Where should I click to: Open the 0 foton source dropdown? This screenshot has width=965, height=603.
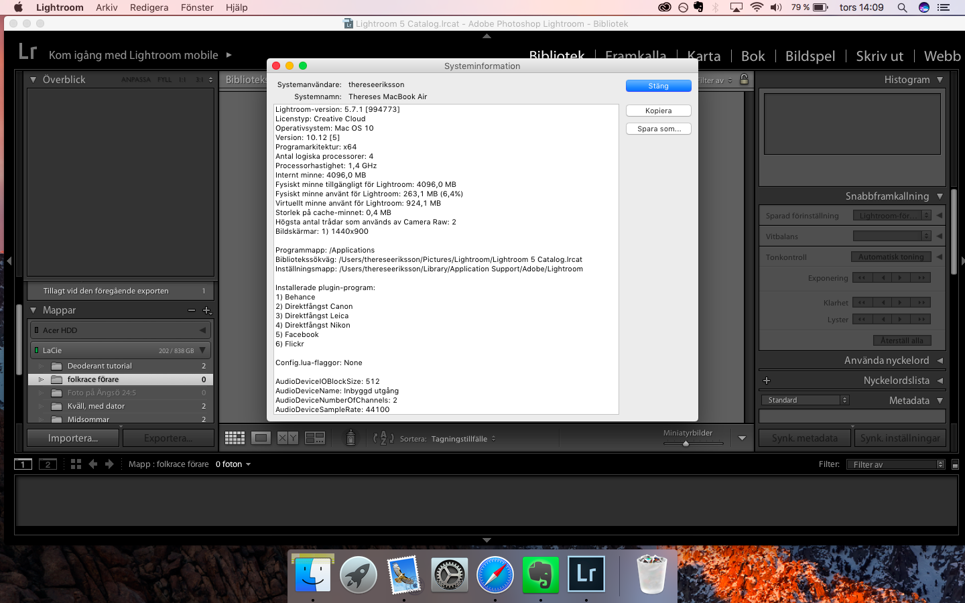pyautogui.click(x=233, y=464)
